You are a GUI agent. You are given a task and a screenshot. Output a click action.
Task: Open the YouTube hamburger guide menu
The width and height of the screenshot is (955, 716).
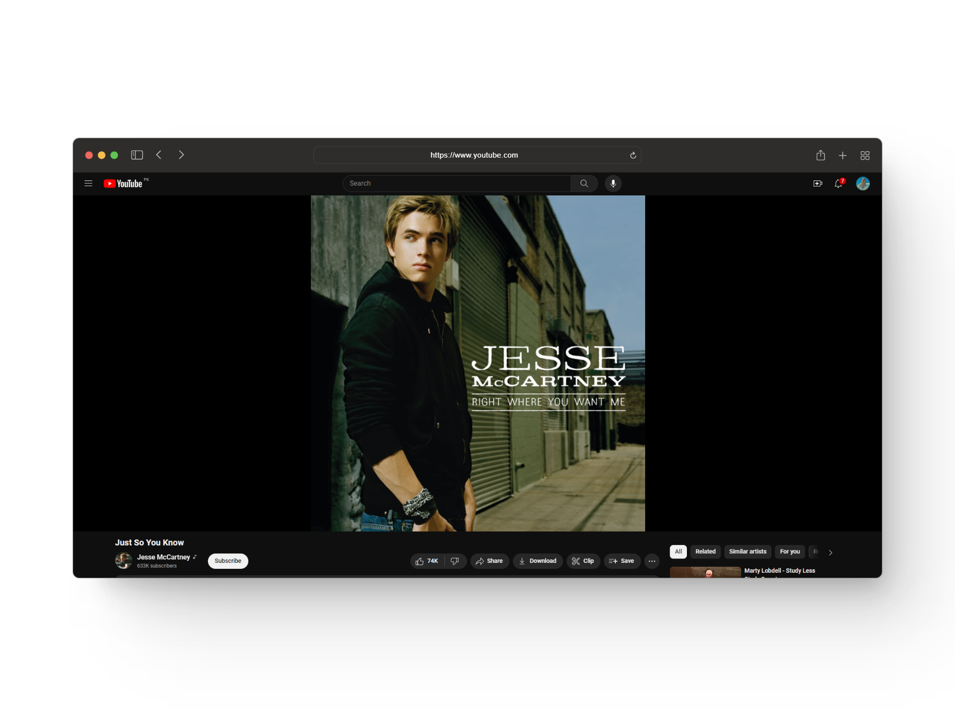[89, 183]
